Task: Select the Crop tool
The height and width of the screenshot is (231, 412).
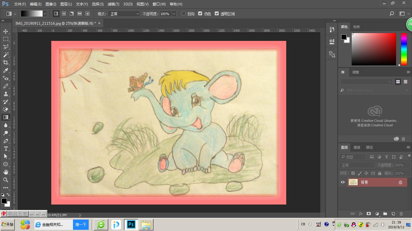Action: [x=5, y=63]
